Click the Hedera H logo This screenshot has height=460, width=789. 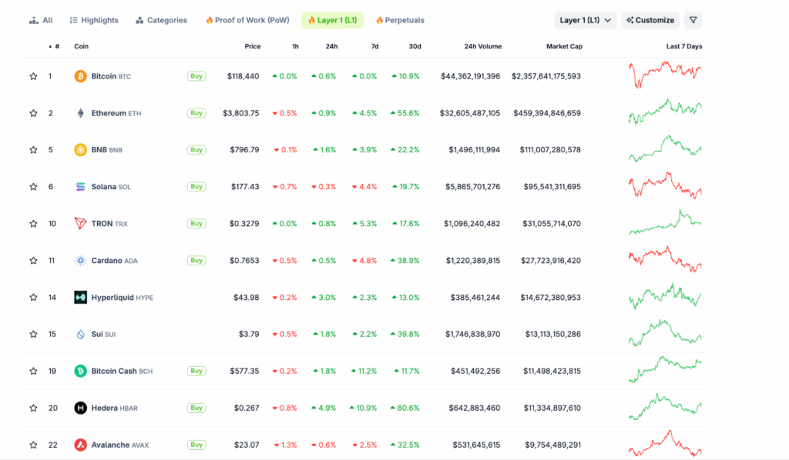coord(80,408)
